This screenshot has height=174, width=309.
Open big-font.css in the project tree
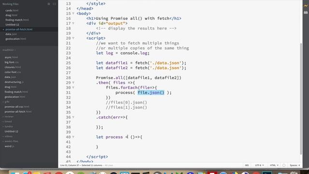[12, 62]
